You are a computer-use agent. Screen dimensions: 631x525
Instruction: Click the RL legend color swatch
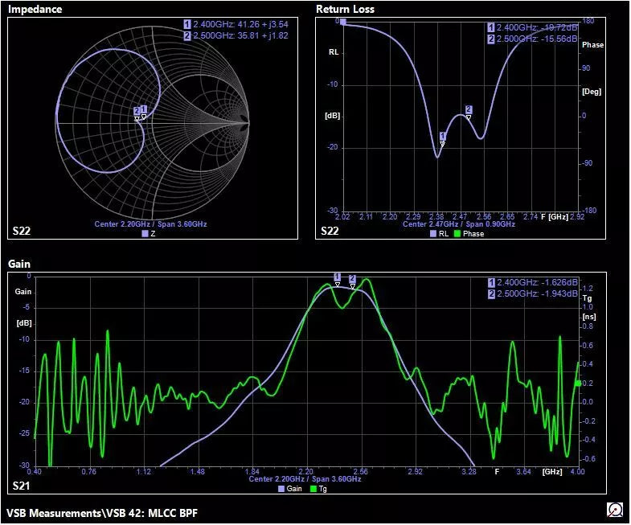[433, 233]
